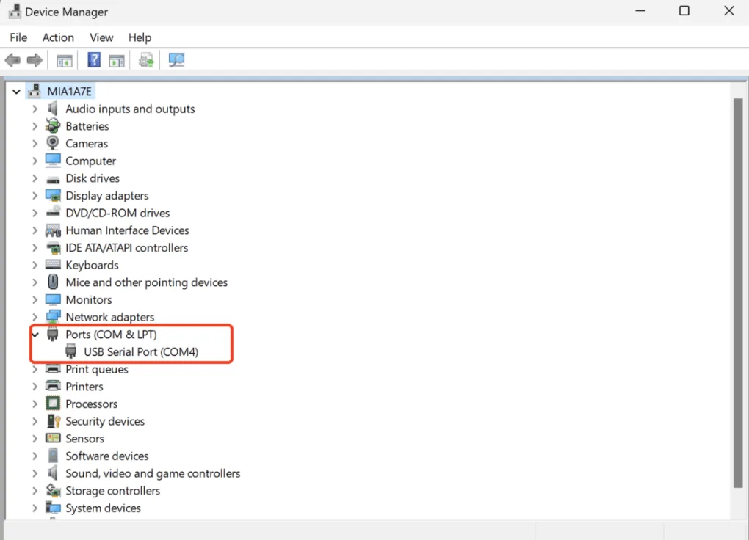Select the Cameras label
This screenshot has height=540, width=749.
point(87,143)
